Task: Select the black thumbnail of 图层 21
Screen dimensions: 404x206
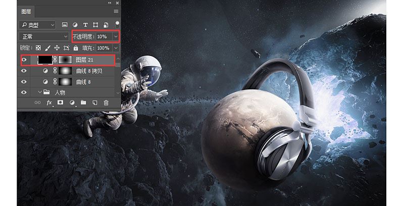Action: (45, 60)
